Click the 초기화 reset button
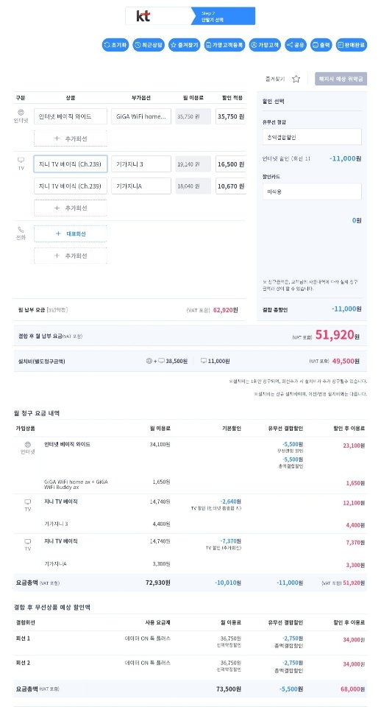The height and width of the screenshot is (707, 381). click(115, 45)
